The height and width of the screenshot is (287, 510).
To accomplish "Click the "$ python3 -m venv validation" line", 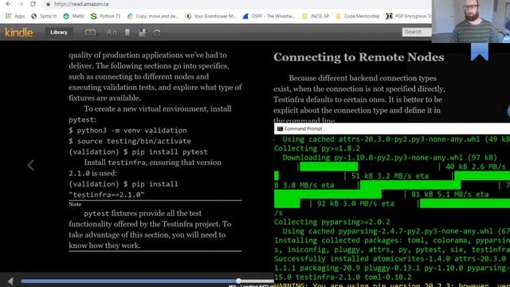I will pyautogui.click(x=127, y=131).
